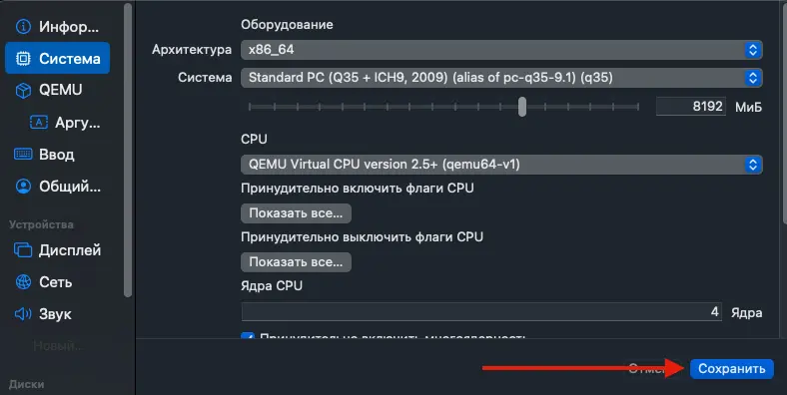Select the Сеть globe icon
This screenshot has width=787, height=395.
pyautogui.click(x=23, y=281)
